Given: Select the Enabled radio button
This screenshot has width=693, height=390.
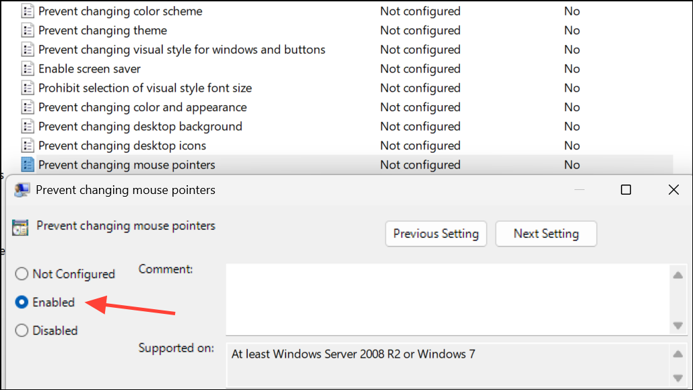Looking at the screenshot, I should 21,302.
